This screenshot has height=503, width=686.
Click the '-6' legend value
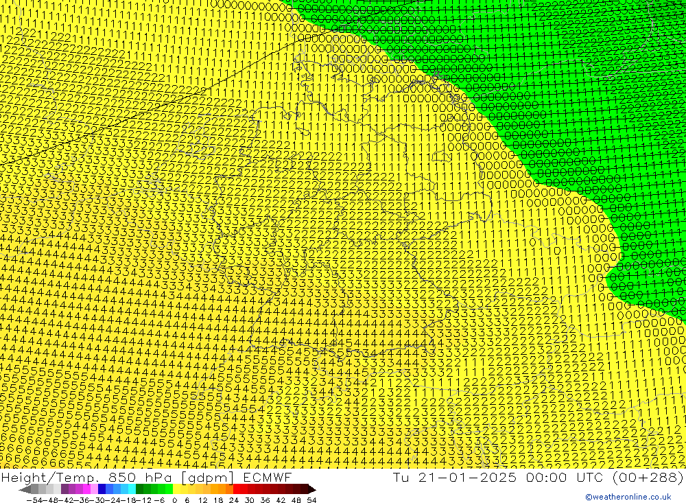point(159,500)
